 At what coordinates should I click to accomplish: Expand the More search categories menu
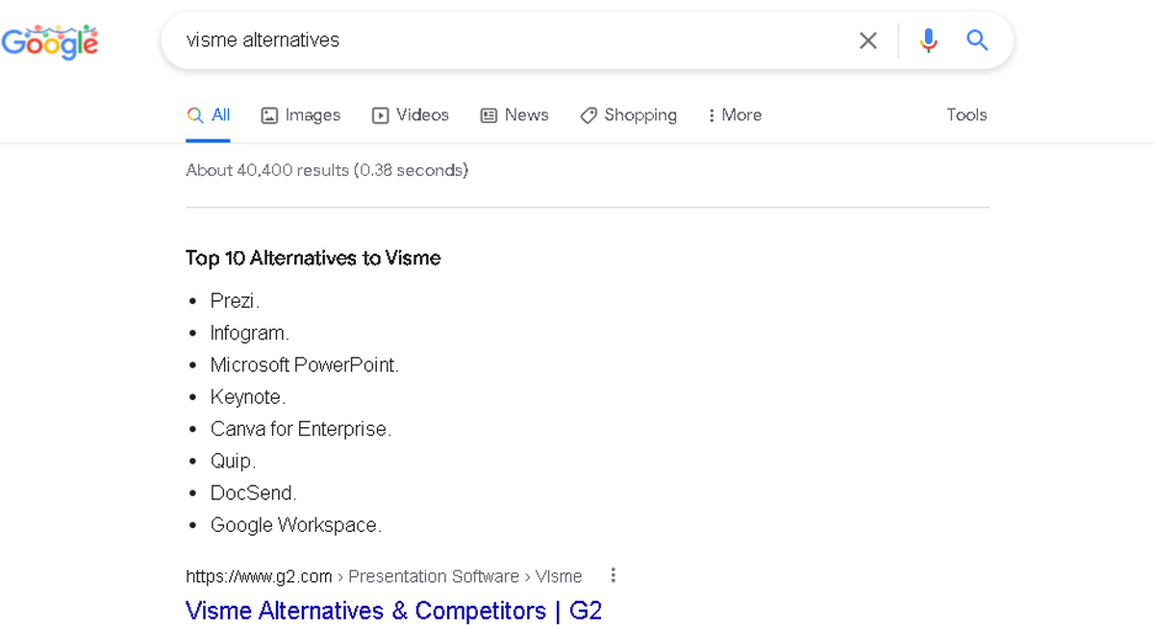[x=735, y=115]
